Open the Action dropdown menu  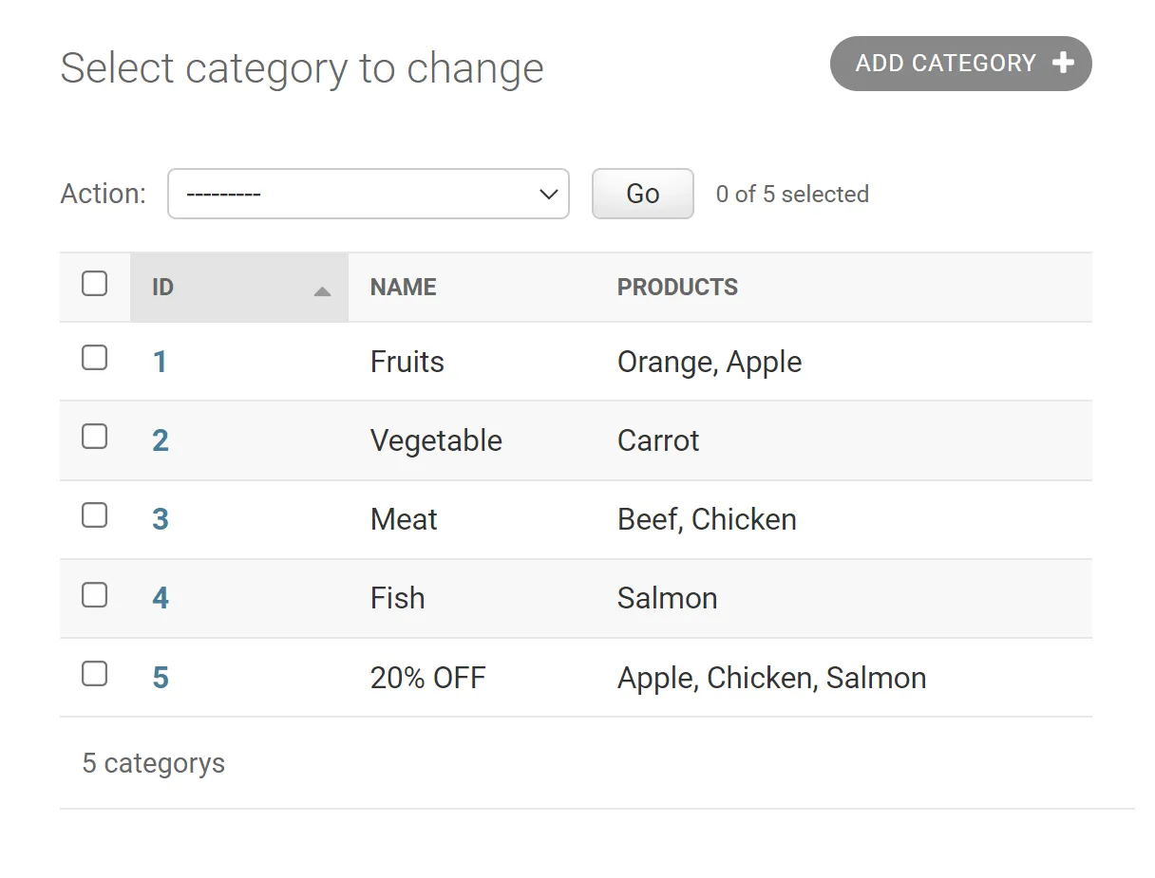pos(369,194)
